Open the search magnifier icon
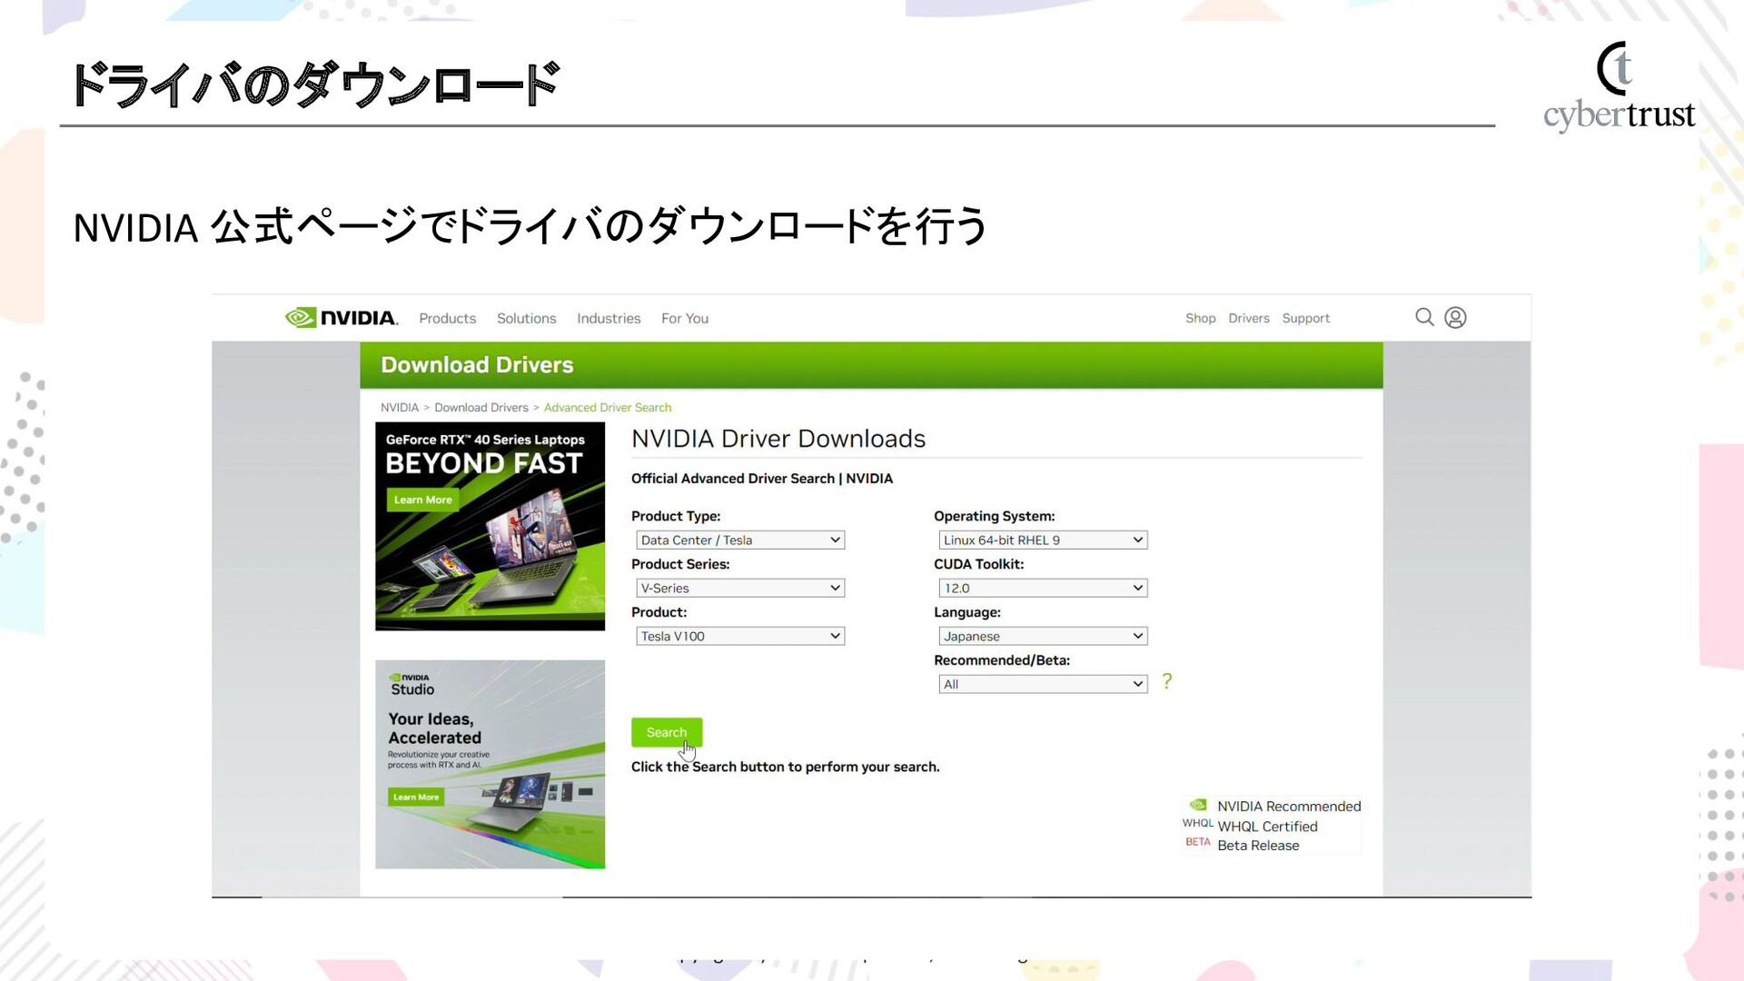The height and width of the screenshot is (981, 1744). [x=1424, y=317]
